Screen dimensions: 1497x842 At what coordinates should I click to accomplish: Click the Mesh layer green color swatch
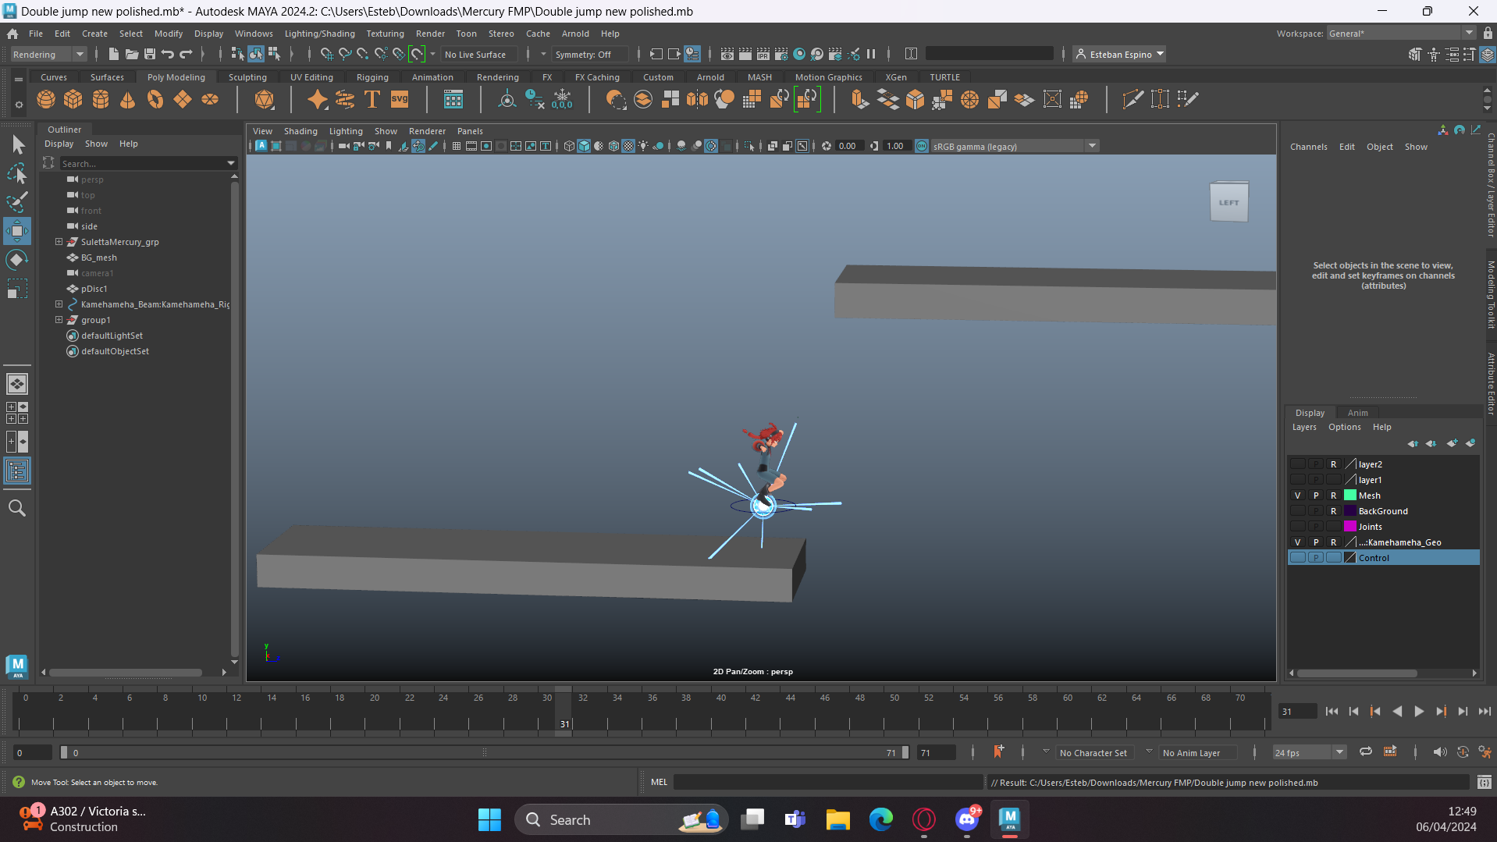coord(1349,496)
